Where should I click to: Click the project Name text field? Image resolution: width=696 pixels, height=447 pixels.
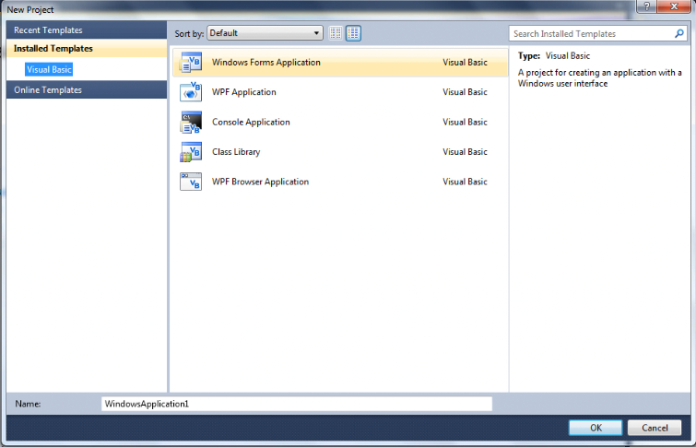coord(297,404)
